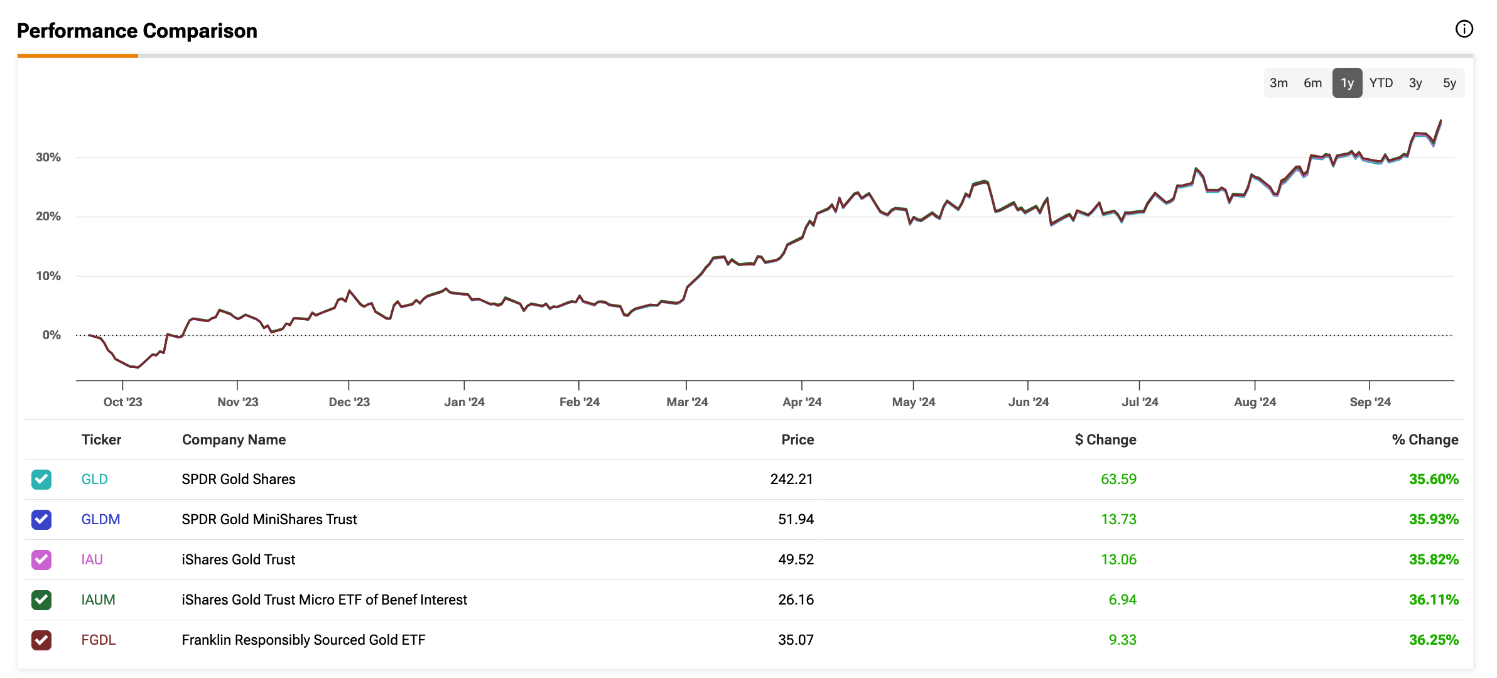This screenshot has width=1497, height=678.
Task: Click the 13.73 dollar change value
Action: pos(1118,519)
